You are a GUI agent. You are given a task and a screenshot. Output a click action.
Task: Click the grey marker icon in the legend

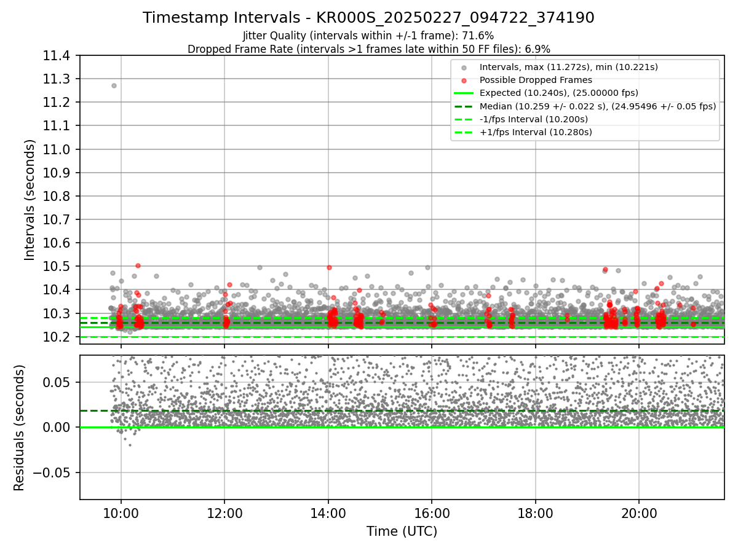pyautogui.click(x=464, y=68)
